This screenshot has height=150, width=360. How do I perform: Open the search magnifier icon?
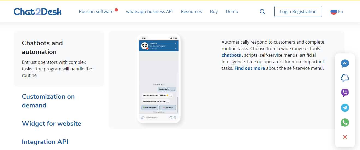pos(262,11)
